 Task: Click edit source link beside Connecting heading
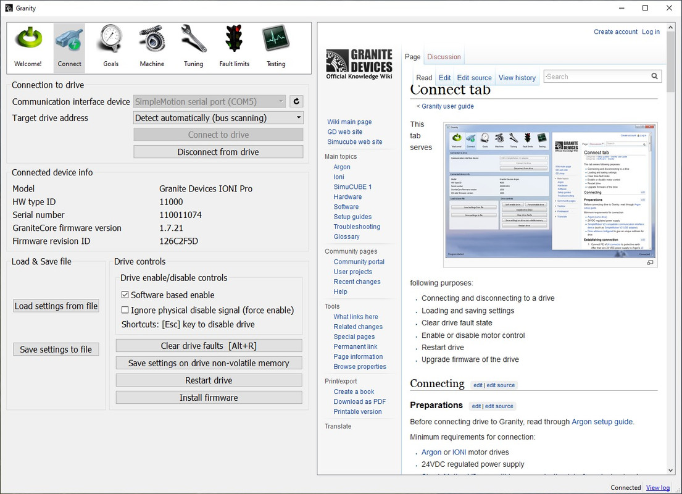click(x=501, y=385)
